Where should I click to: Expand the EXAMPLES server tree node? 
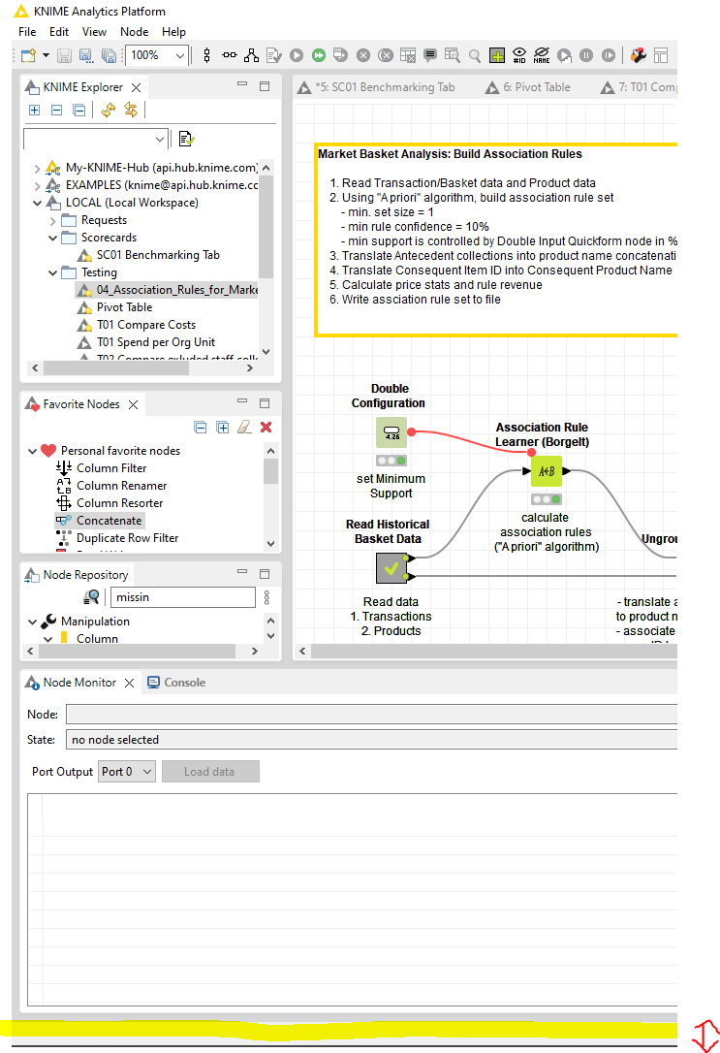click(x=38, y=185)
